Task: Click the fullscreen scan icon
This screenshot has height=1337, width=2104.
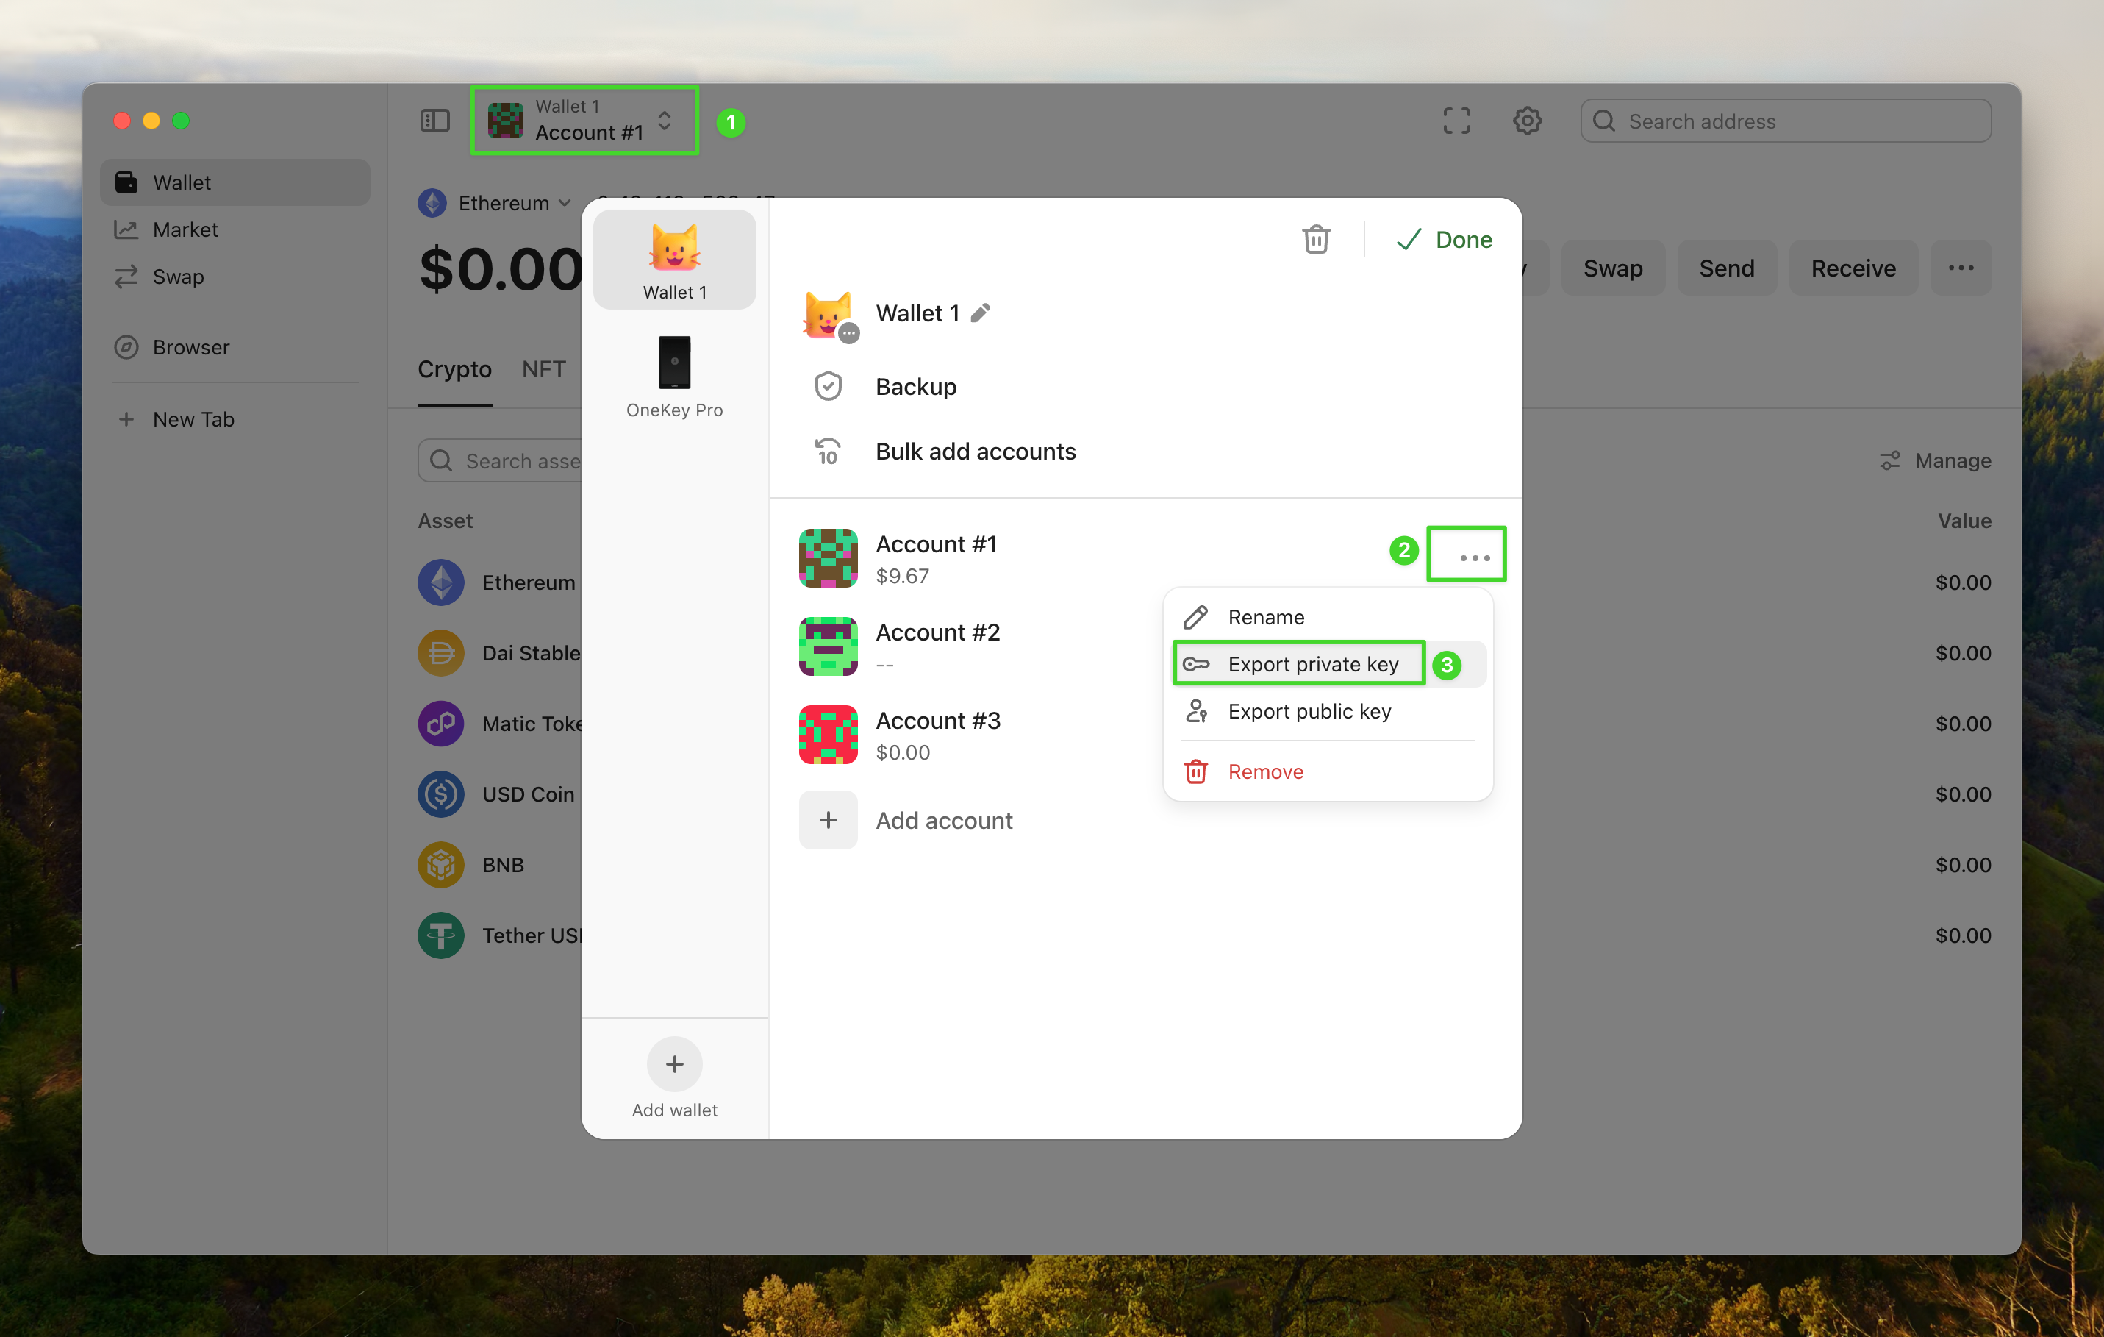Action: tap(1456, 121)
